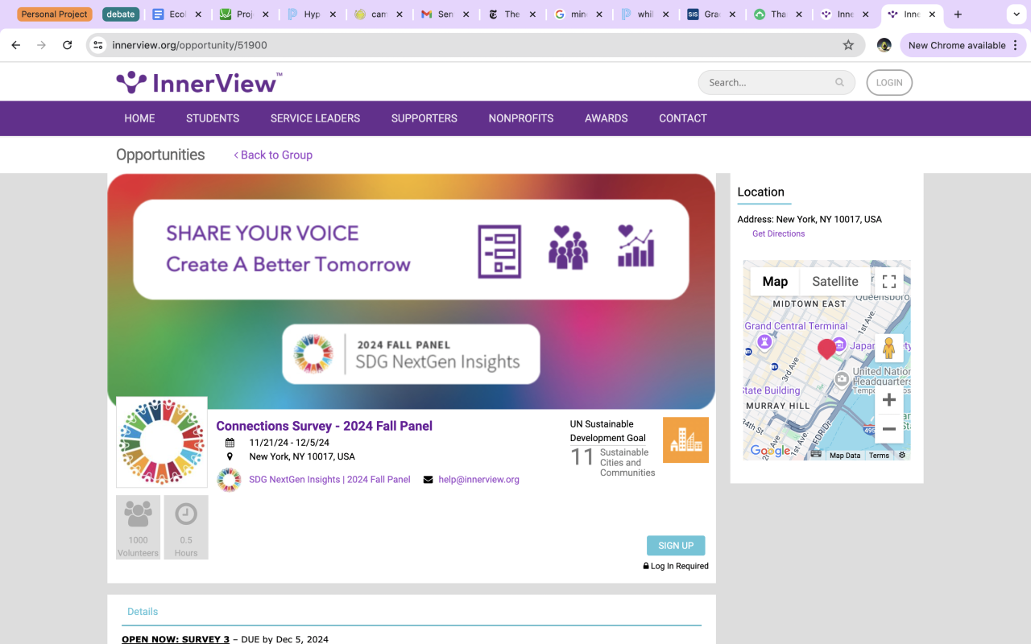Open the map Terms link
Screen dimensions: 1031x644
[x=879, y=456]
